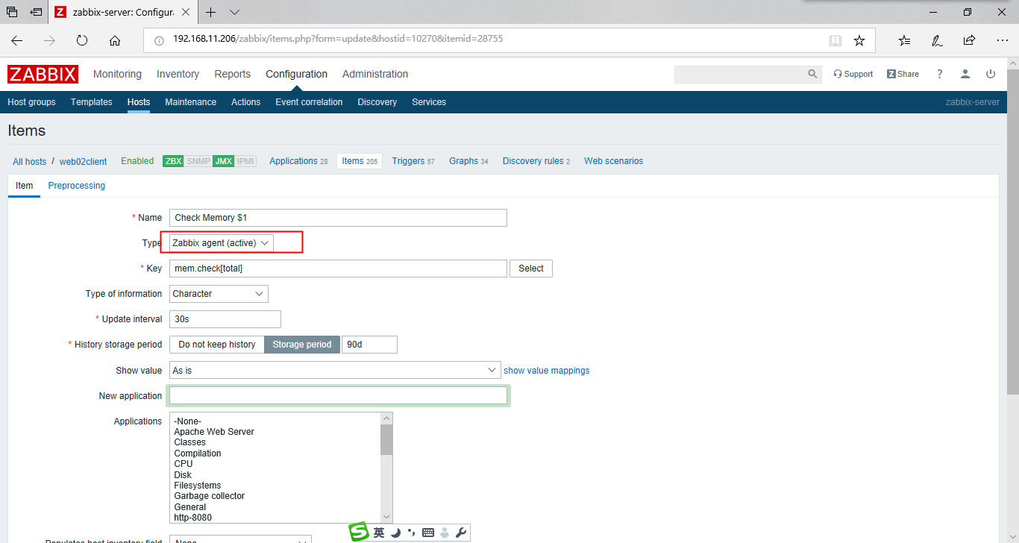Open the Favorites hub icon
The width and height of the screenshot is (1019, 543).
coord(905,40)
